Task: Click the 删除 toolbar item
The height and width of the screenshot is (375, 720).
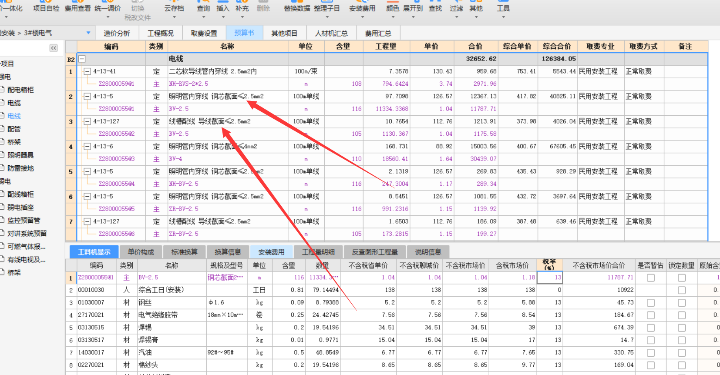Action: click(x=263, y=8)
